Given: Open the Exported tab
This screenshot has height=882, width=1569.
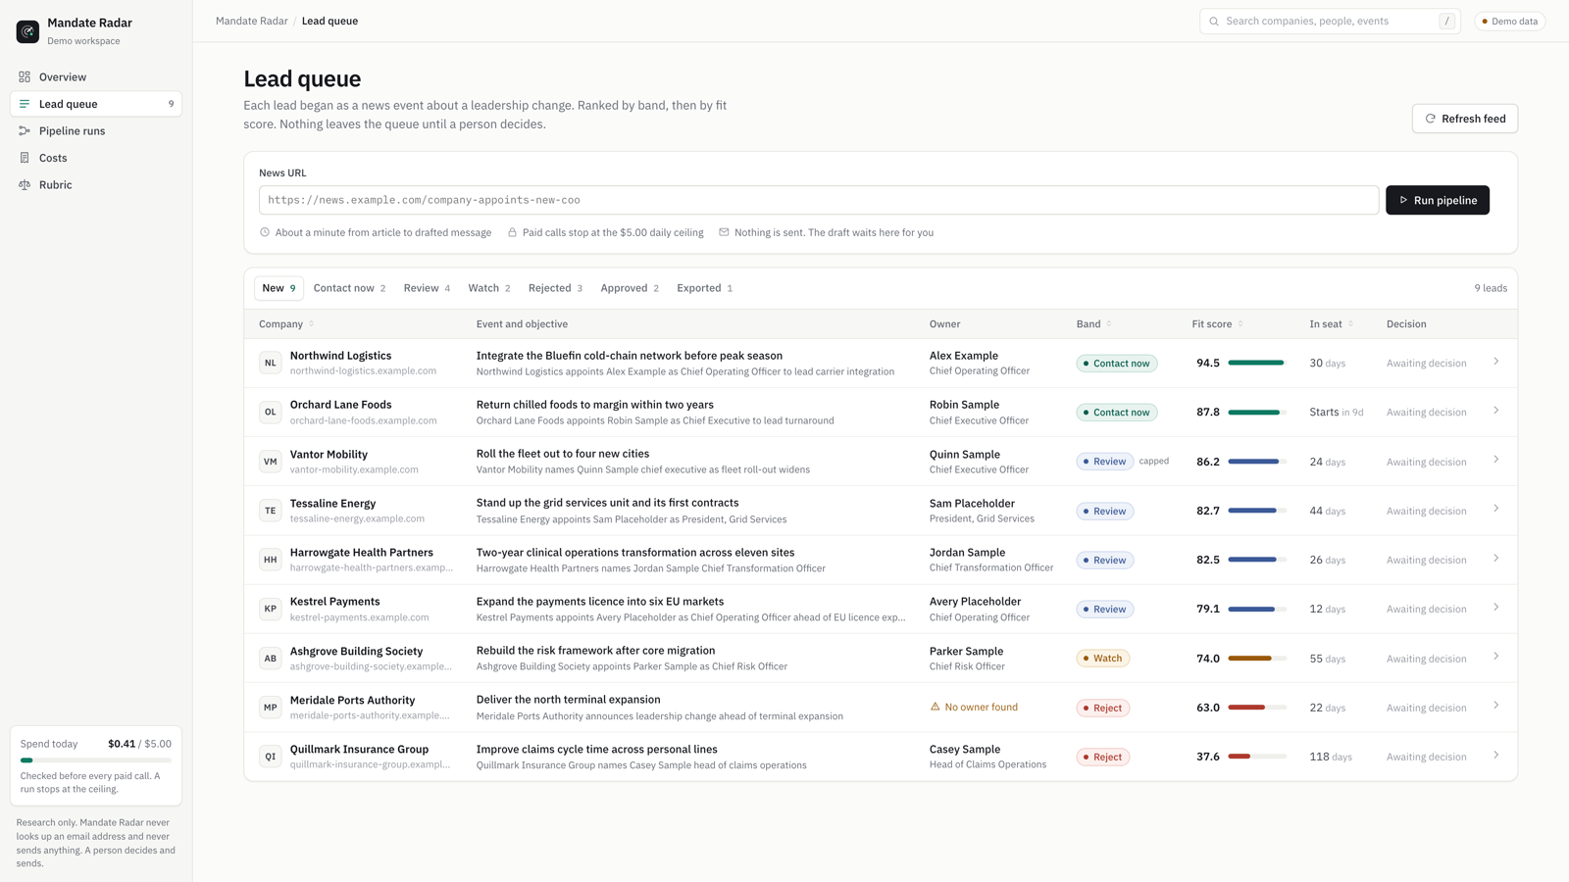Looking at the screenshot, I should point(704,288).
